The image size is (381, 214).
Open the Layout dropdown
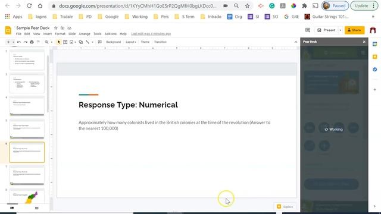pos(131,42)
